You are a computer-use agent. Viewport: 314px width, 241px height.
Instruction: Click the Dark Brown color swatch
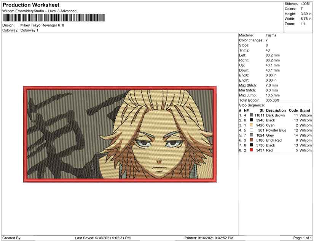coord(251,115)
